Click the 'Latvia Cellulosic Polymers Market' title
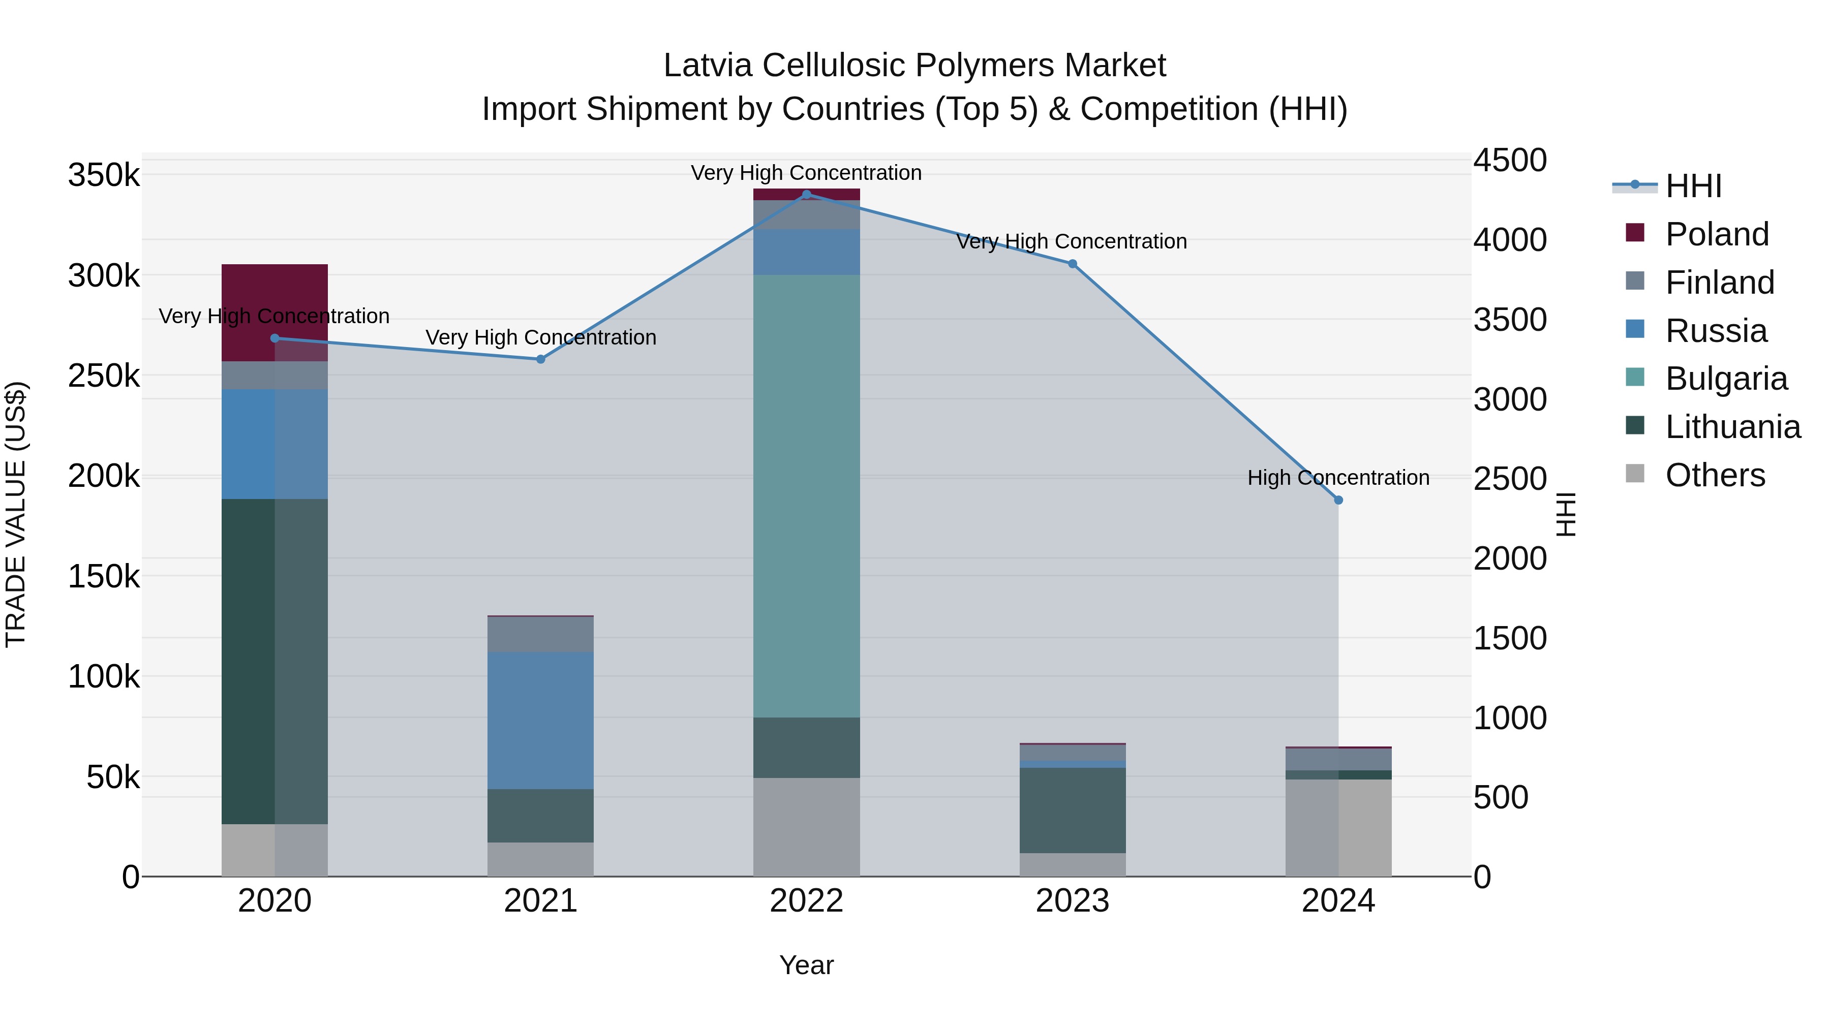Image resolution: width=1830 pixels, height=1029 pixels. (x=914, y=66)
